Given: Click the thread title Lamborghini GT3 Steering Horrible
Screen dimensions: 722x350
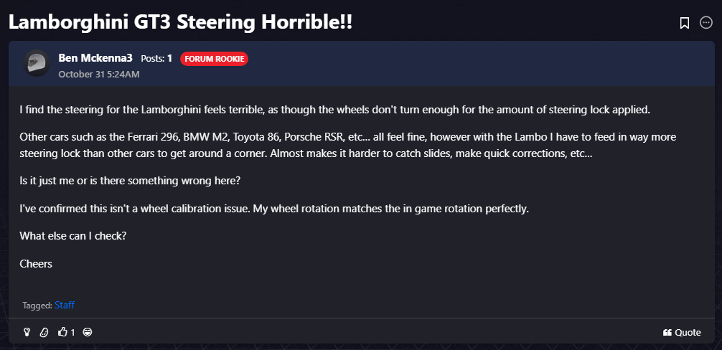Looking at the screenshot, I should (180, 22).
